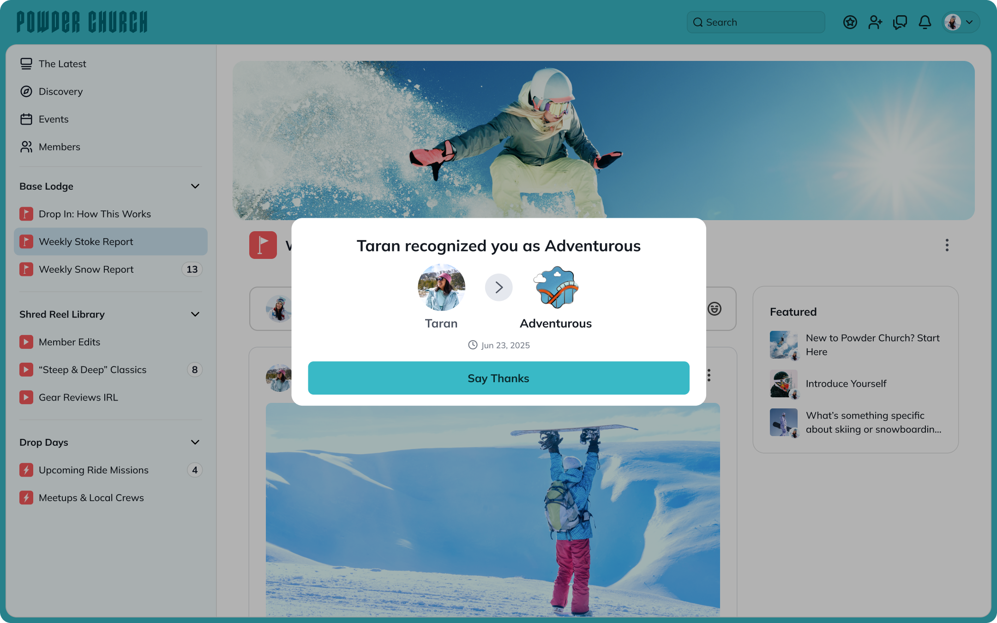Click the Adventurous badge artwork in the modal

[x=556, y=288]
